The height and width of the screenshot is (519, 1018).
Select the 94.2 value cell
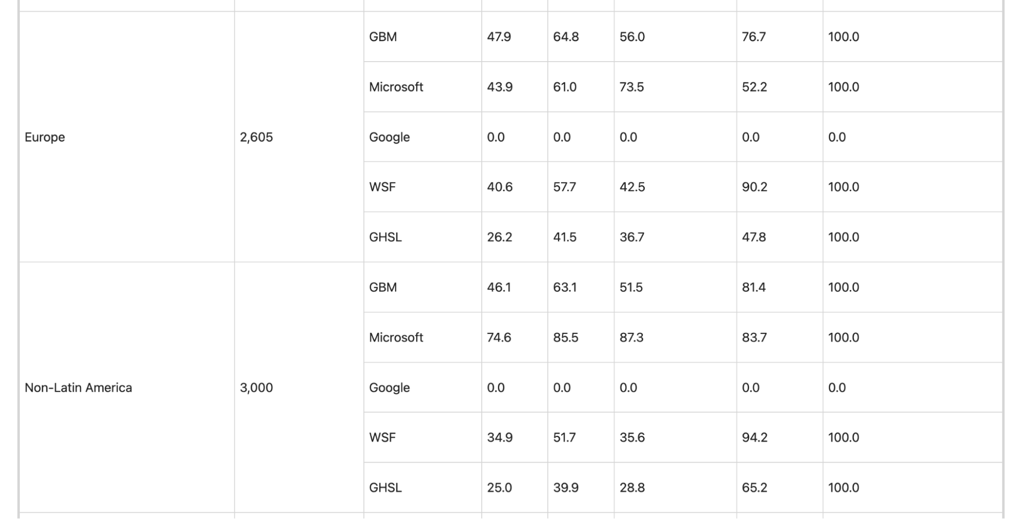coord(780,437)
